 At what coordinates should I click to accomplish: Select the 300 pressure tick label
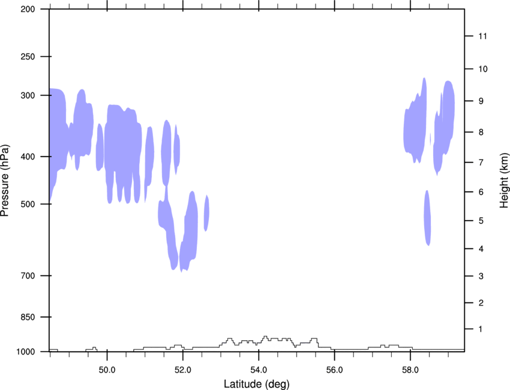coord(28,95)
